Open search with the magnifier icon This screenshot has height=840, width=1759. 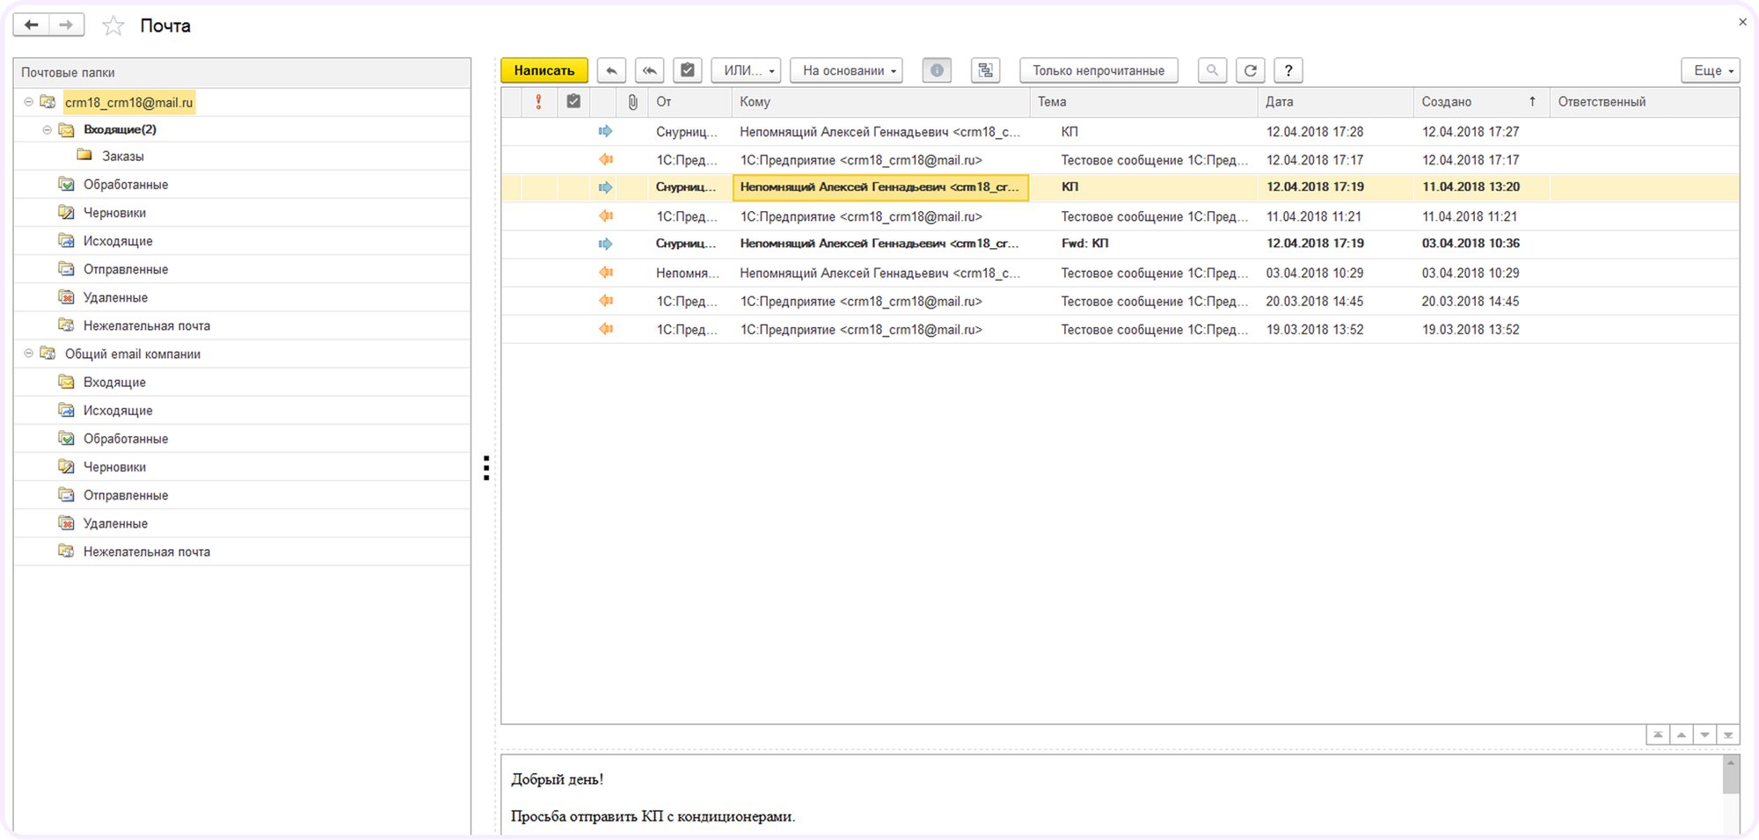coord(1212,70)
